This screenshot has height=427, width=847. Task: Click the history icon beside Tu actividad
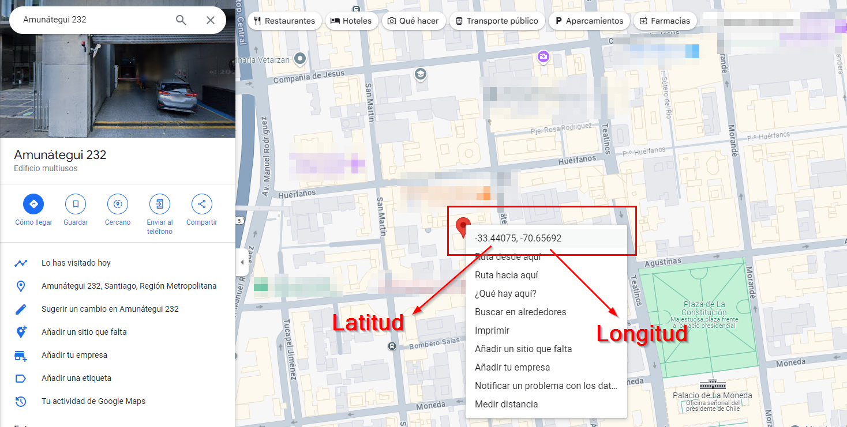21,402
